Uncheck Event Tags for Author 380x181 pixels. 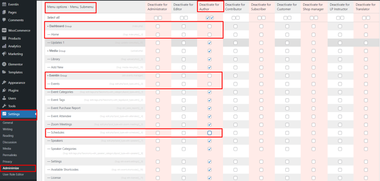pos(210,100)
